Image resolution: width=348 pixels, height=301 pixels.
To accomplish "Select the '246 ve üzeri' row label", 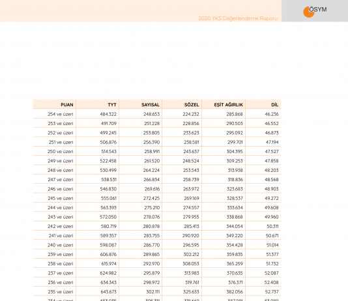I will pos(61,189).
